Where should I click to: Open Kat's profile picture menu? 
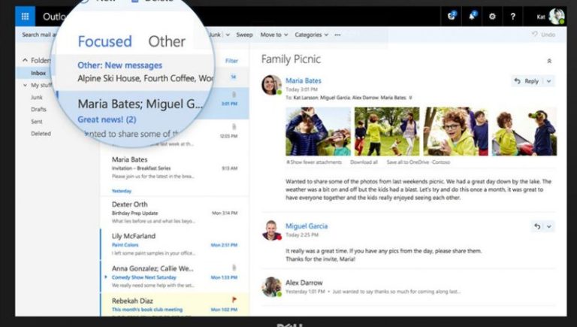(557, 17)
